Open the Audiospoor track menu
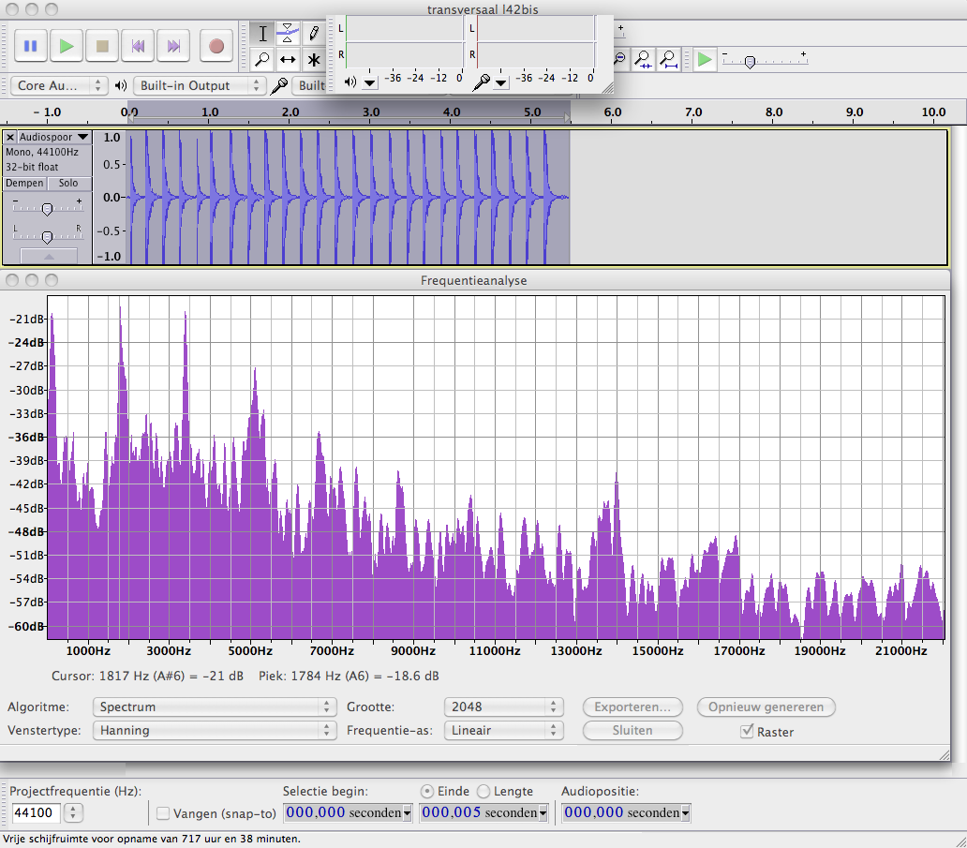Image resolution: width=967 pixels, height=848 pixels. [53, 137]
